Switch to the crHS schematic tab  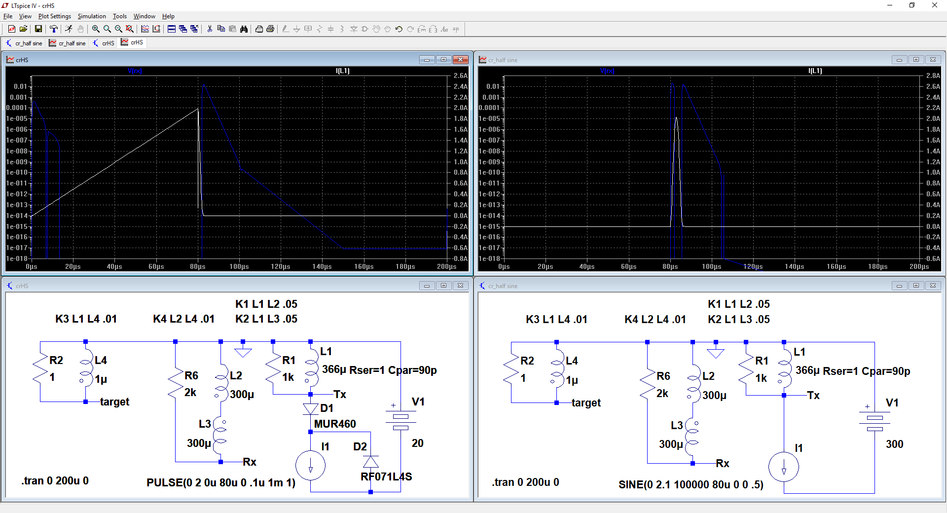(104, 43)
